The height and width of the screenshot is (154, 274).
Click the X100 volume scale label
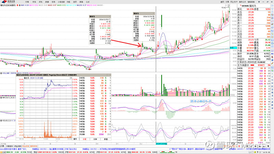232,95
